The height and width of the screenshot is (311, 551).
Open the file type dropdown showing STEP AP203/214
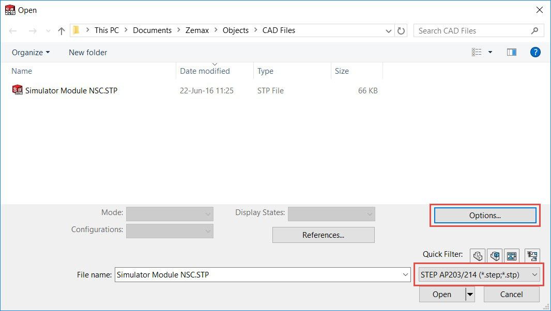tap(479, 274)
